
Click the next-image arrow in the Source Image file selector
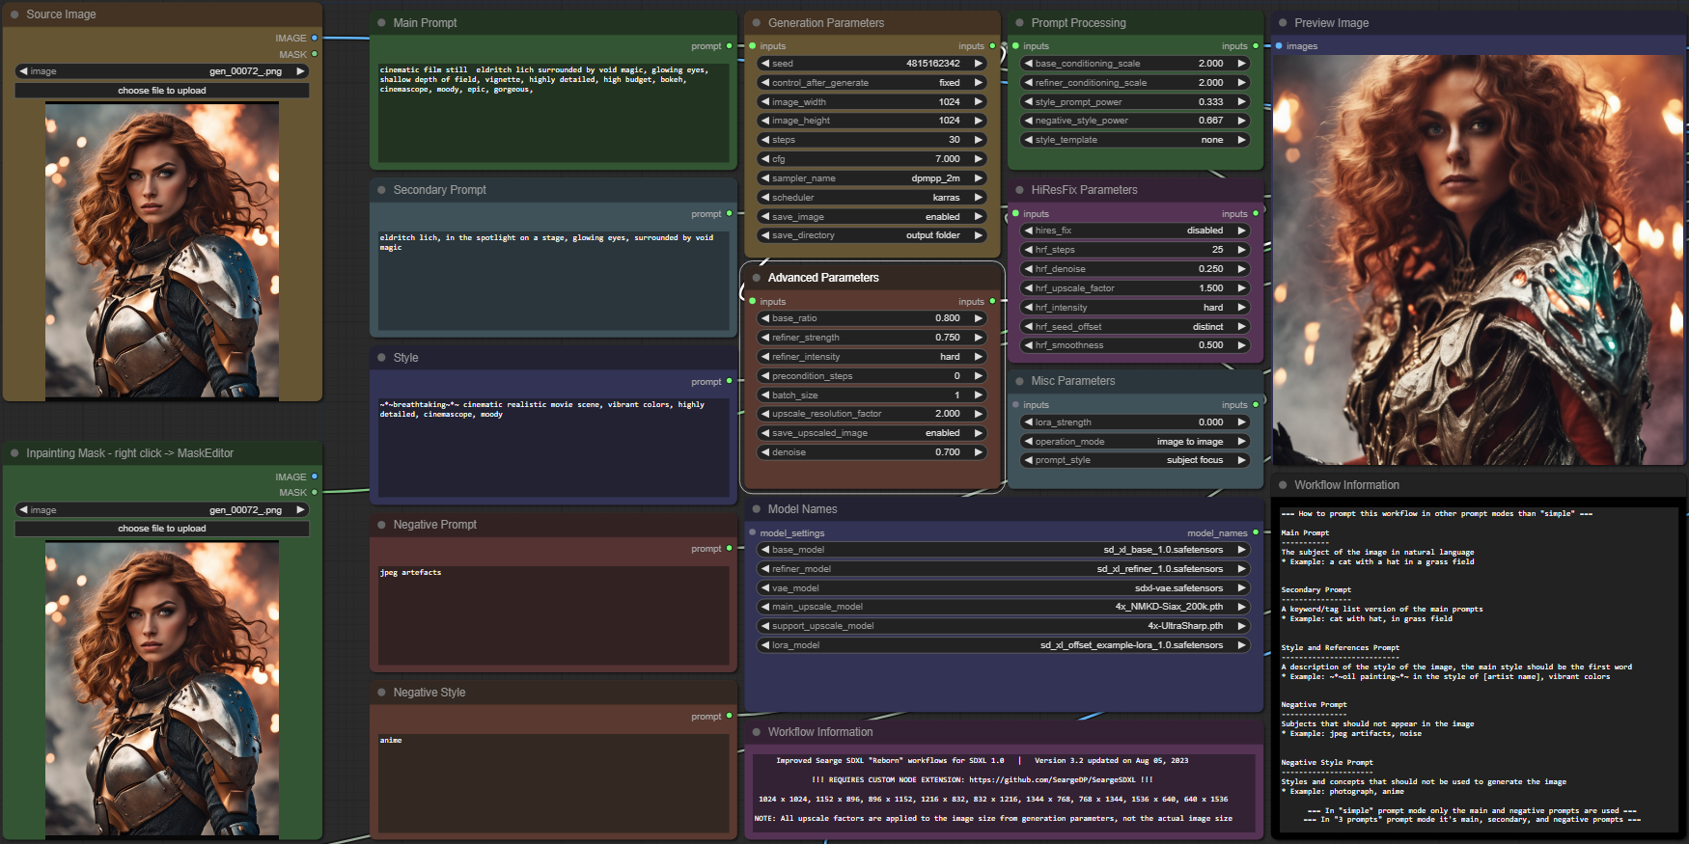point(300,71)
